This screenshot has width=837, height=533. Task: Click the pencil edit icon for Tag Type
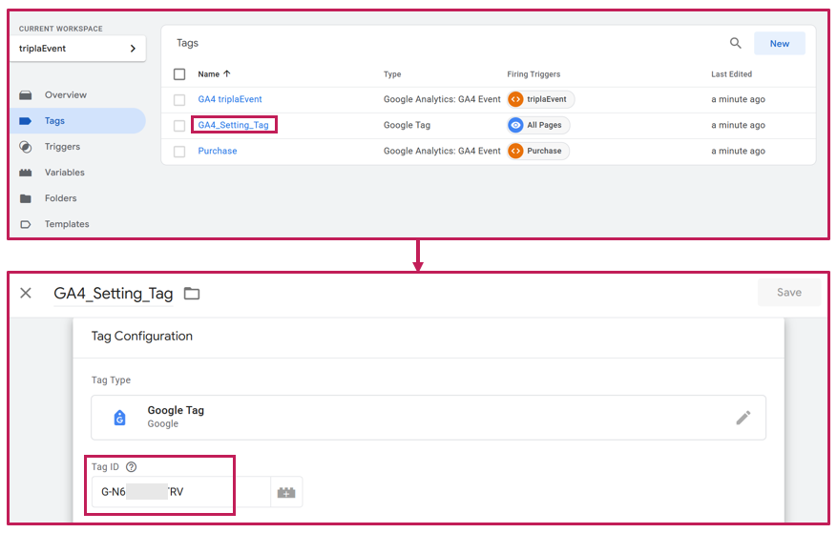click(743, 418)
